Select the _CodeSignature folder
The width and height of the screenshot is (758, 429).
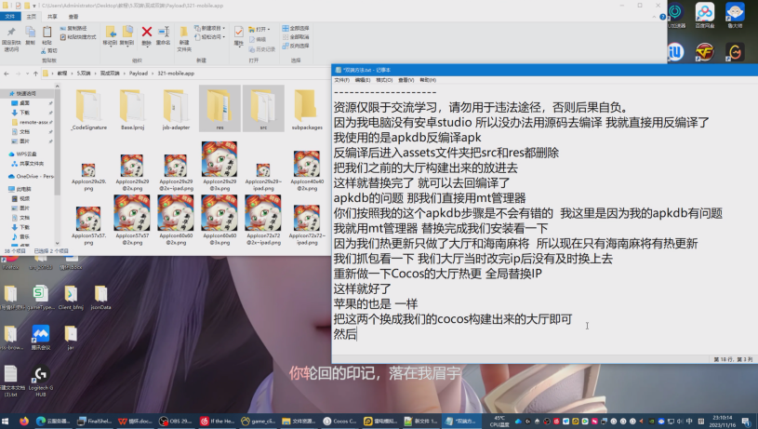tap(87, 111)
